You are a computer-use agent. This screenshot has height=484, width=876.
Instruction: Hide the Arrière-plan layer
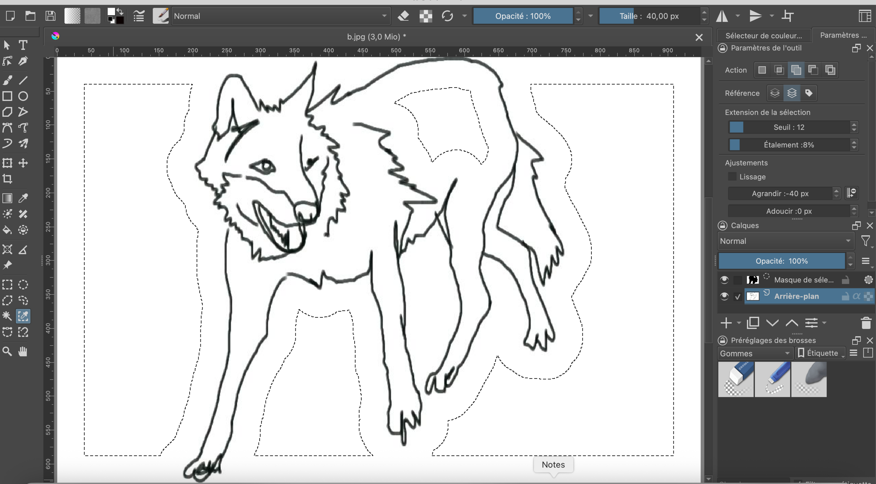pyautogui.click(x=724, y=296)
